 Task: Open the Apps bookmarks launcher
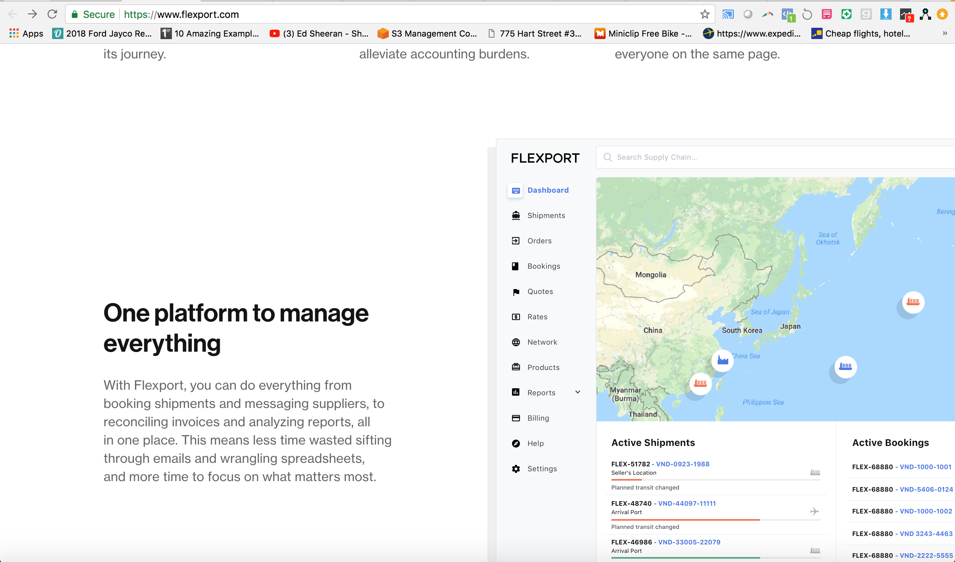tap(26, 34)
